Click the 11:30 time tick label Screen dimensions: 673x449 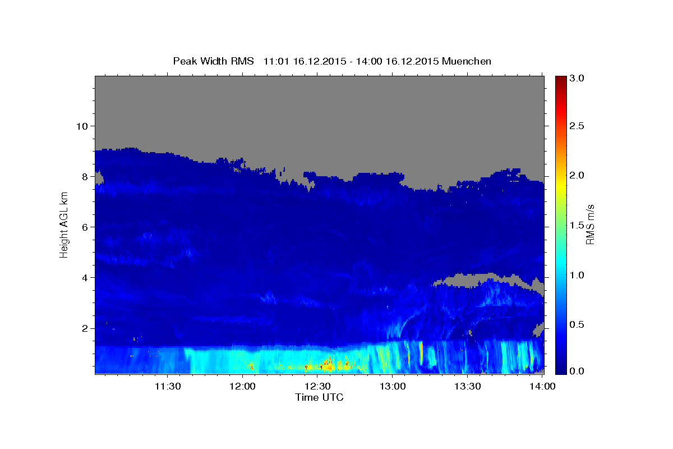pyautogui.click(x=167, y=386)
